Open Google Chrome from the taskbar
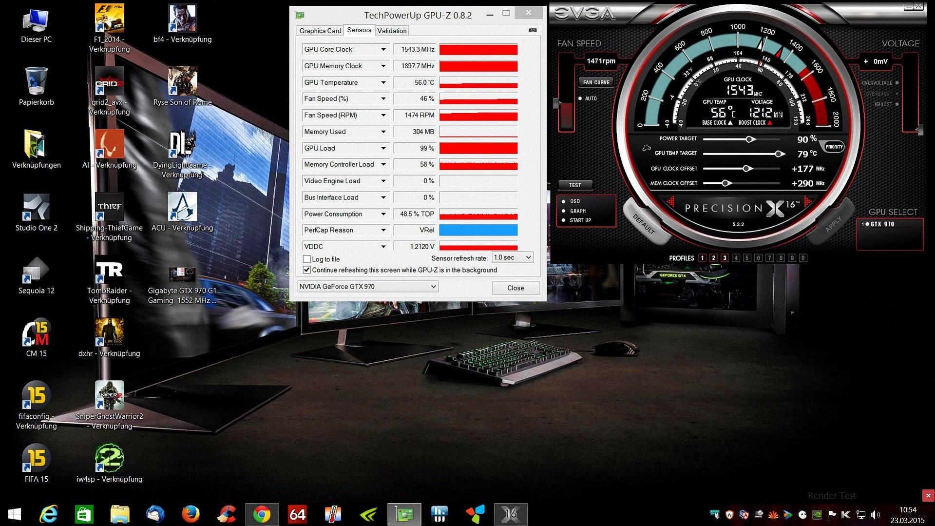Viewport: 935px width, 526px height. (262, 514)
